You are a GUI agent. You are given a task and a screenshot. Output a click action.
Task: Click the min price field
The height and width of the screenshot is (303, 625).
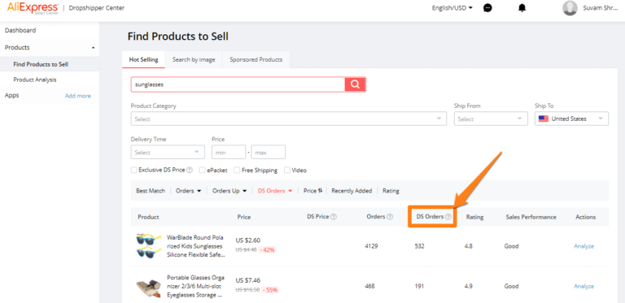229,152
